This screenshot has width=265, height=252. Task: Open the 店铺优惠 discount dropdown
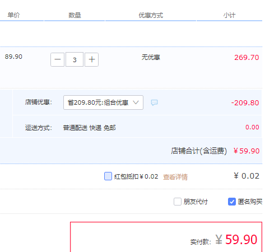(x=103, y=102)
